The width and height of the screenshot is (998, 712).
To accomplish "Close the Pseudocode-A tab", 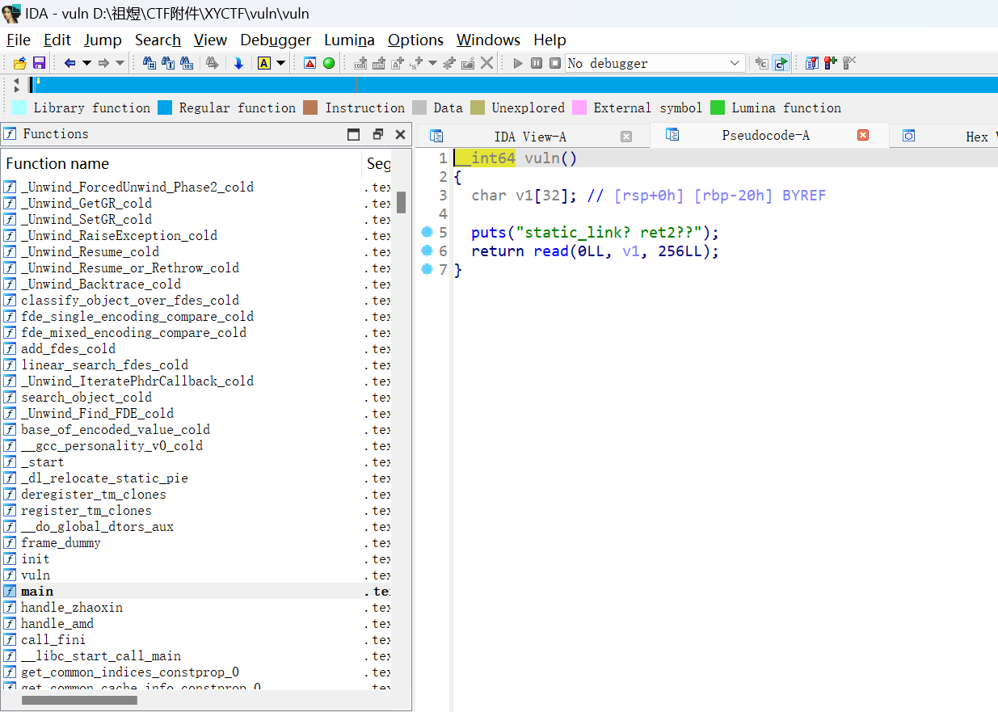I will (862, 136).
